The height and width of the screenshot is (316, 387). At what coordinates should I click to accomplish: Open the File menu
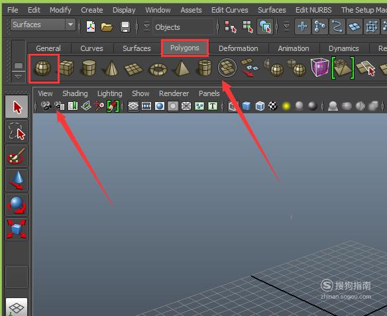pos(13,10)
